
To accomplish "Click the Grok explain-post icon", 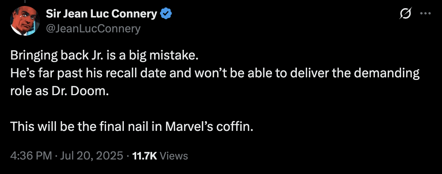I will [405, 14].
